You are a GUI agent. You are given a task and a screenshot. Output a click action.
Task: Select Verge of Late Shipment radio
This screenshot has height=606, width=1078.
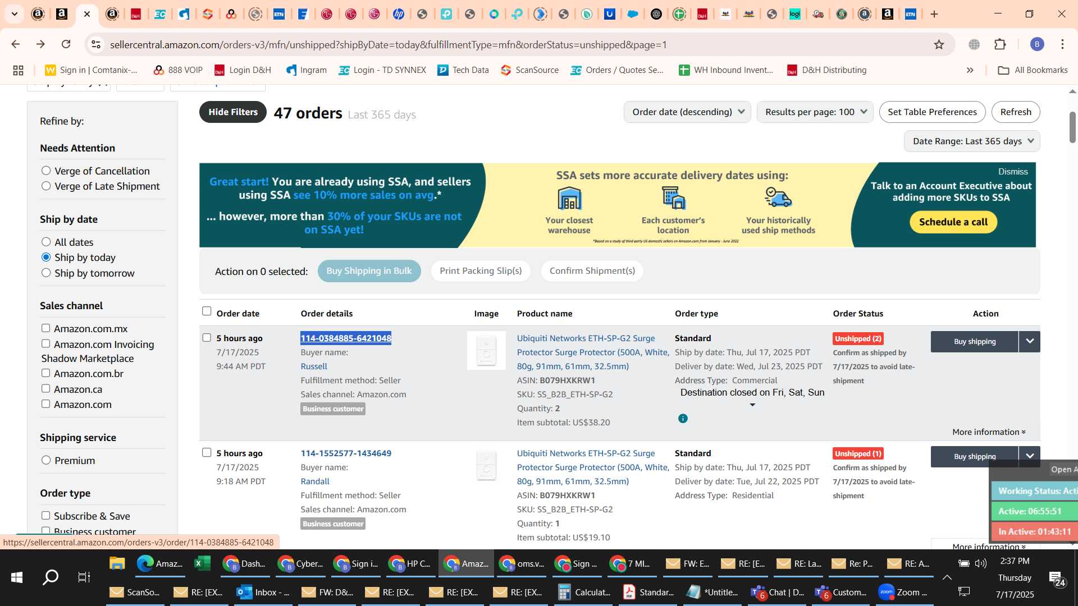[x=46, y=186]
